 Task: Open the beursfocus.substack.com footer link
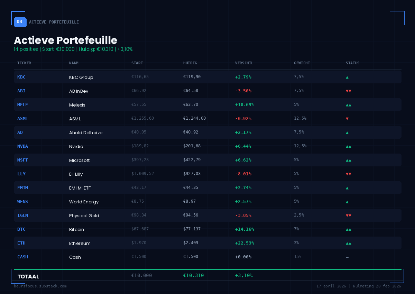(40, 286)
